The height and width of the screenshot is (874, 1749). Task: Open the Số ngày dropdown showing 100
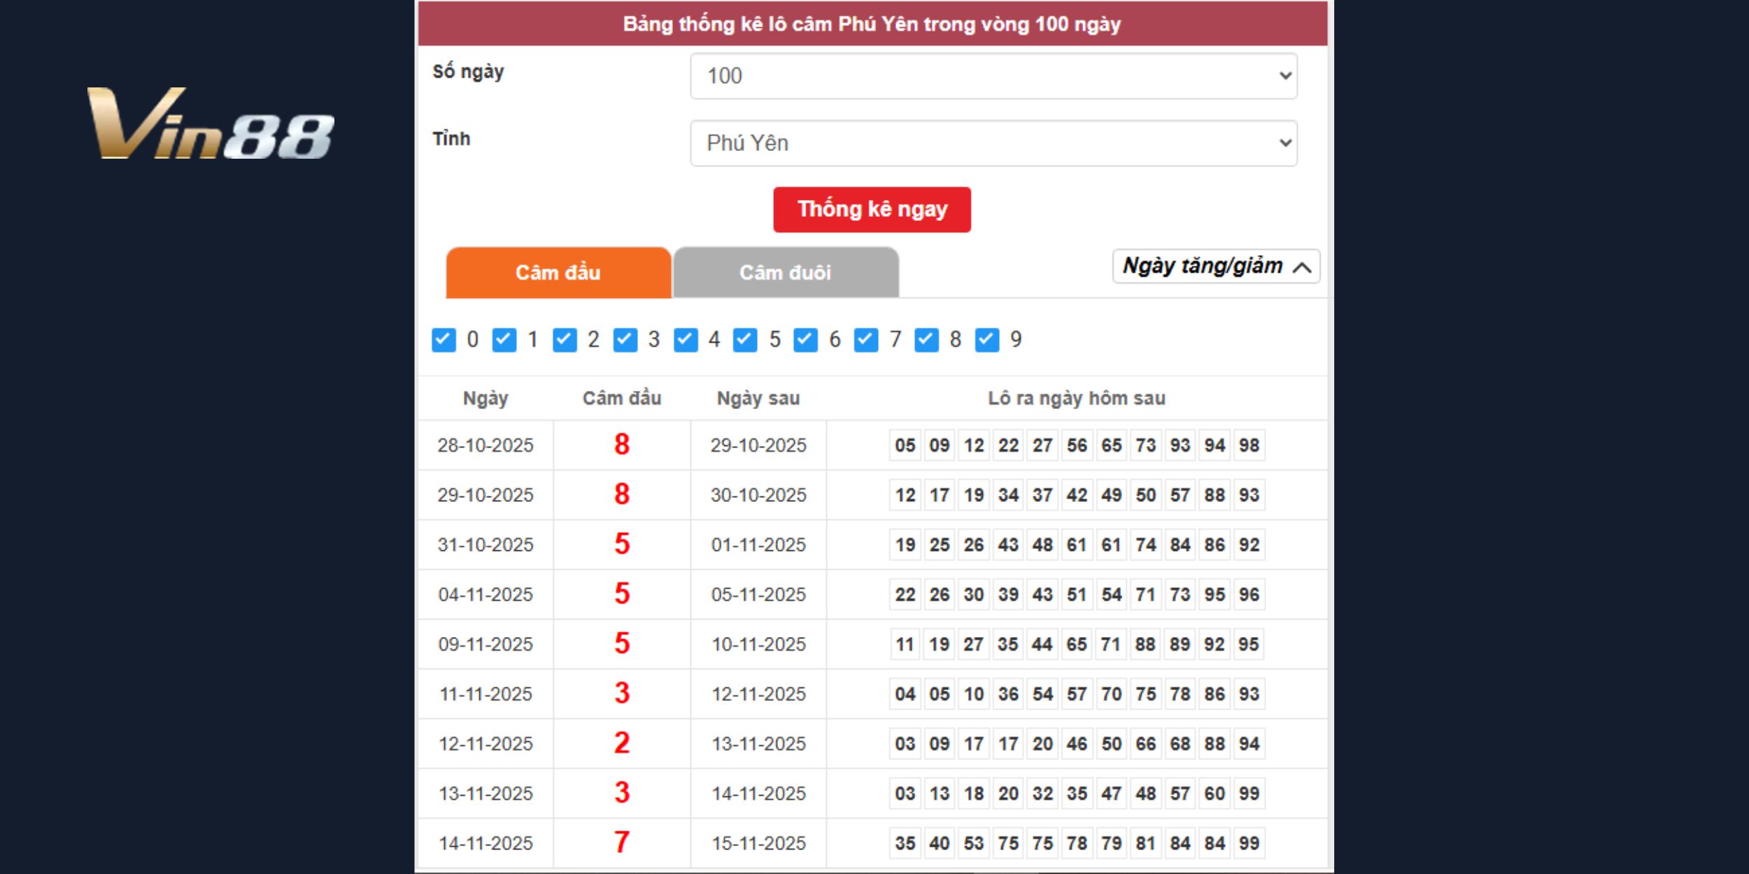coord(993,76)
